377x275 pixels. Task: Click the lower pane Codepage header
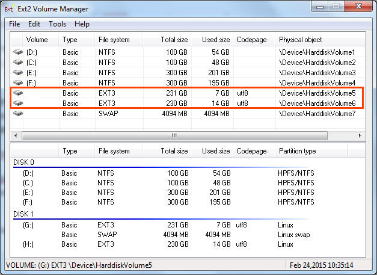point(254,151)
